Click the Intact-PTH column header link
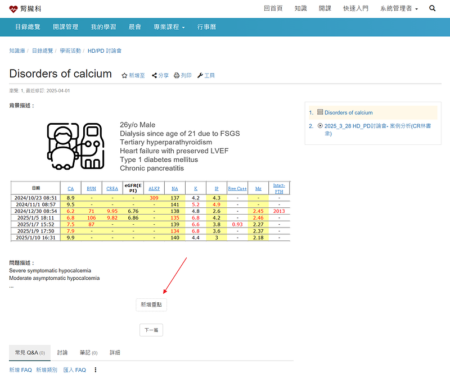The height and width of the screenshot is (382, 450). (279, 188)
